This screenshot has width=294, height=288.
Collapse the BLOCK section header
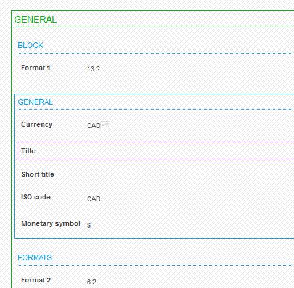tap(31, 46)
